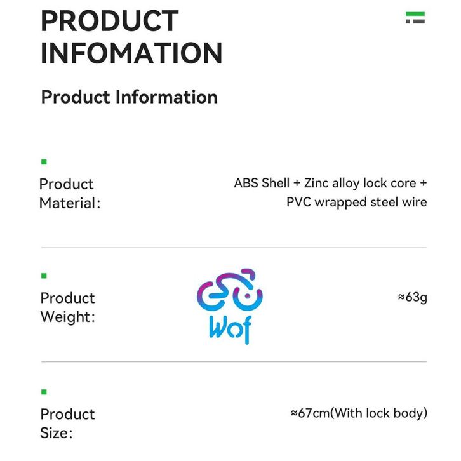Click the purple-blue cyclist logo

coord(229,292)
